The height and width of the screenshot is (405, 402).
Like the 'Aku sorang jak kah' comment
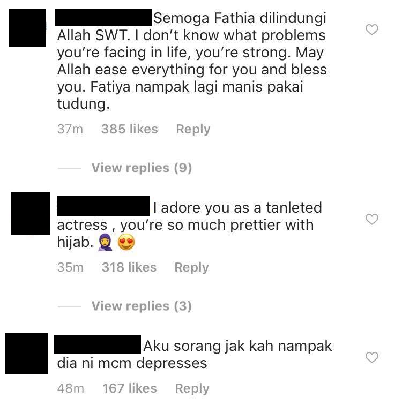(x=372, y=357)
